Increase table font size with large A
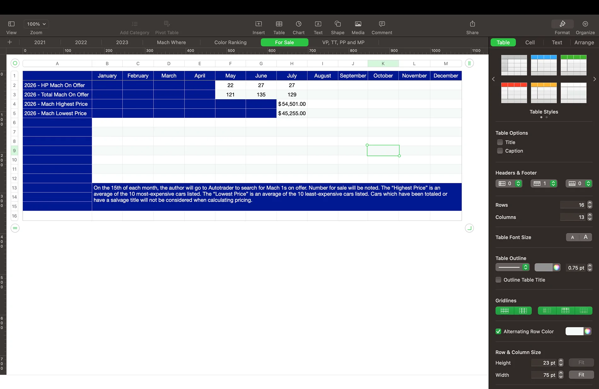 [x=585, y=237]
